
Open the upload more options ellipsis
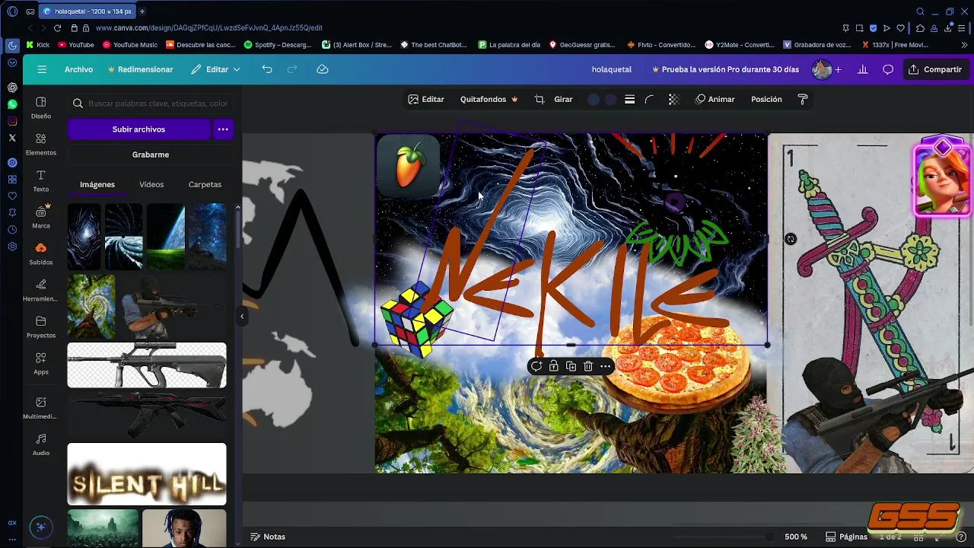click(x=223, y=129)
